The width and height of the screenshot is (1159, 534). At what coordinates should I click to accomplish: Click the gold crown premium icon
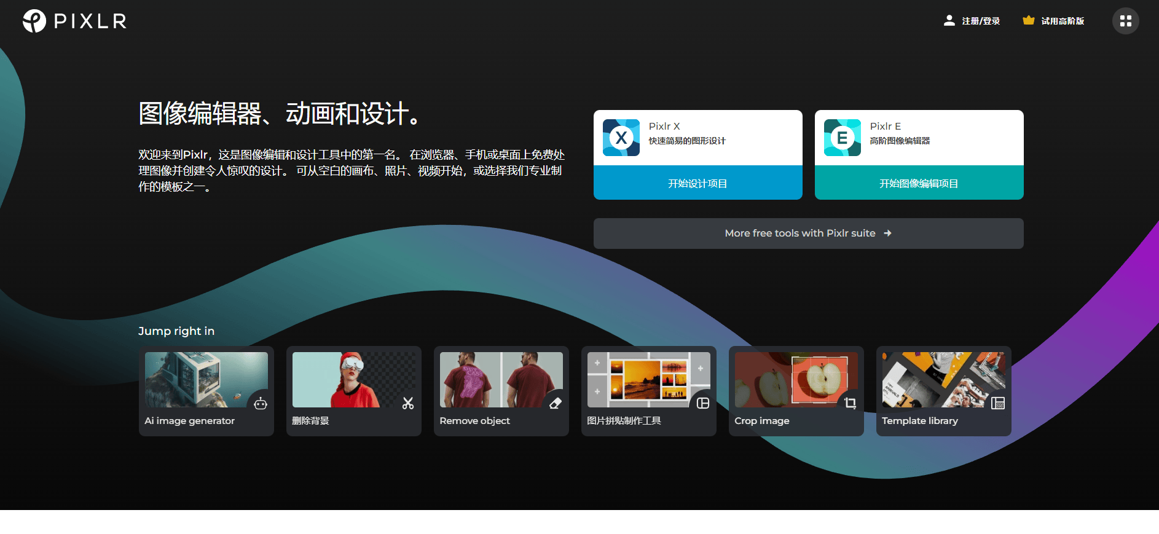click(x=1028, y=20)
